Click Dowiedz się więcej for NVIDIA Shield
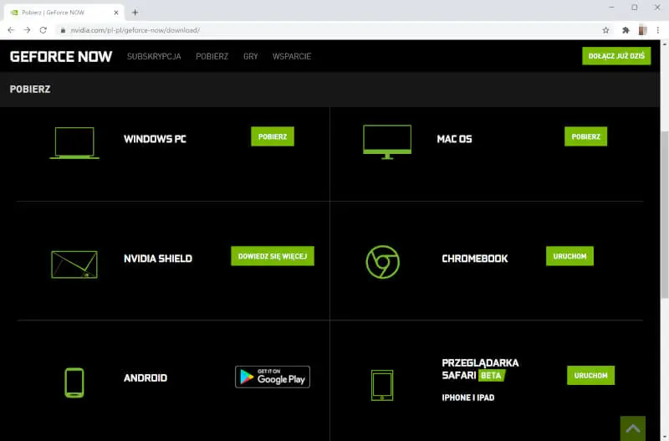The width and height of the screenshot is (669, 441). point(273,256)
